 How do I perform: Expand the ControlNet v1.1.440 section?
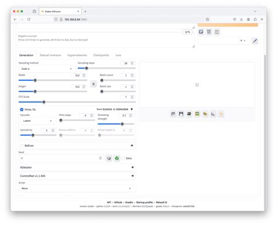pyautogui.click(x=77, y=176)
